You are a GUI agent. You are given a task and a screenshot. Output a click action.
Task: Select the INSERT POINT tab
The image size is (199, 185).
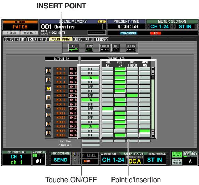coord(61,39)
